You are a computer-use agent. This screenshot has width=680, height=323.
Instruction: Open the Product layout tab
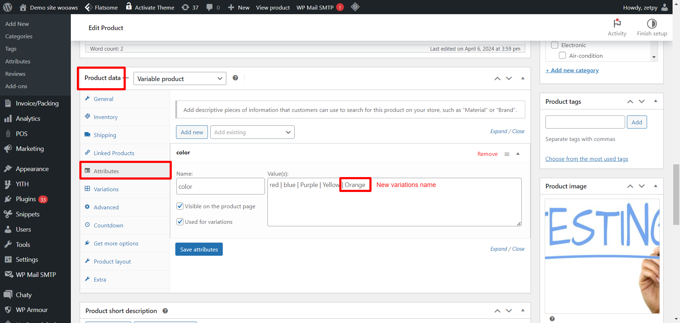click(125, 261)
